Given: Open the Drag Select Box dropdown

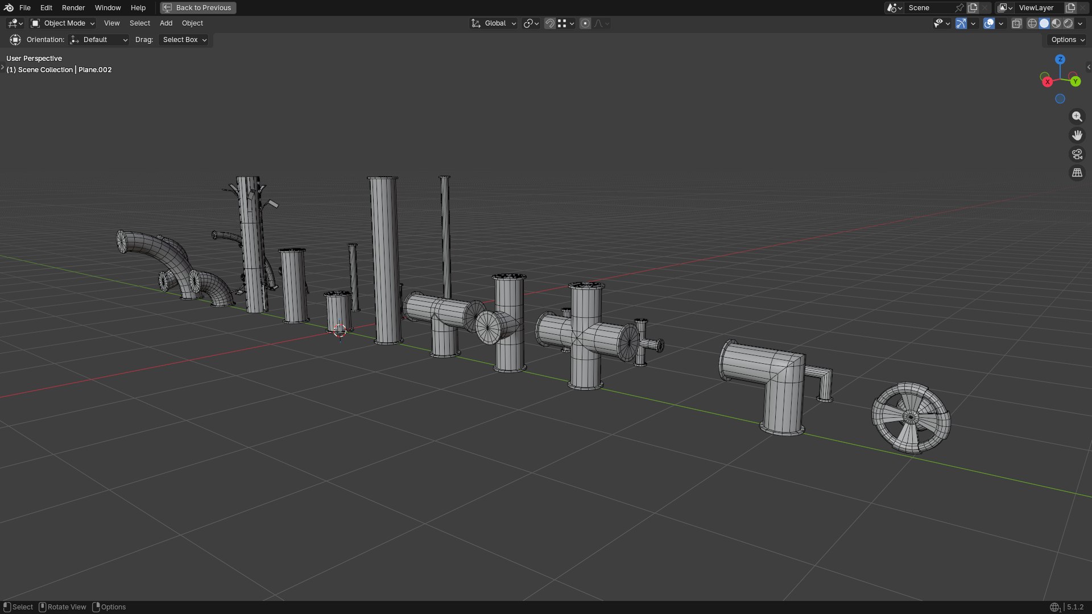Looking at the screenshot, I should (x=184, y=40).
